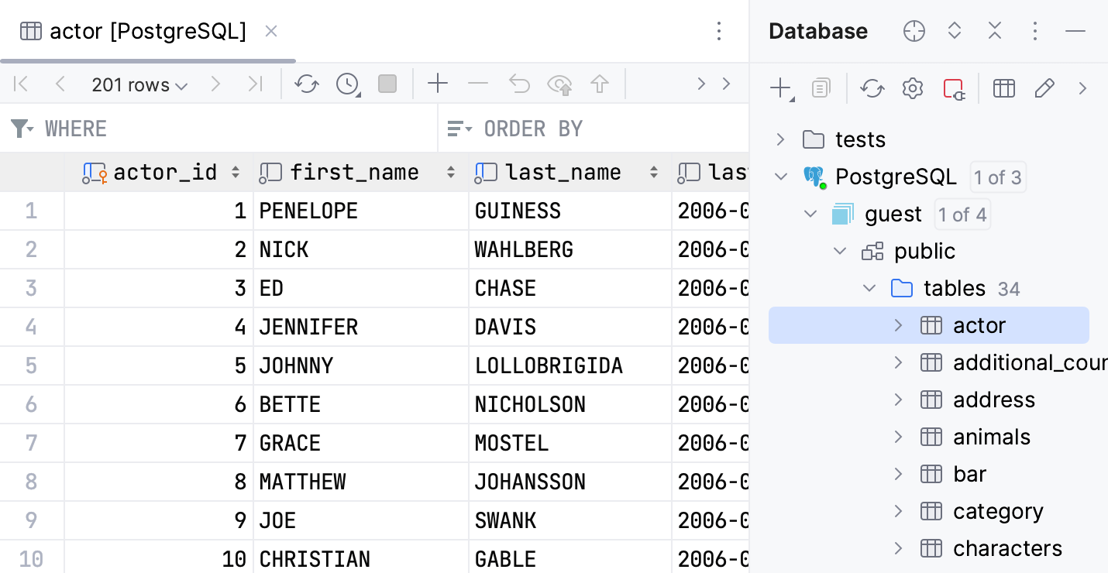Open the 201 rows page size dropdown
Image resolution: width=1108 pixels, height=573 pixels.
tap(139, 84)
